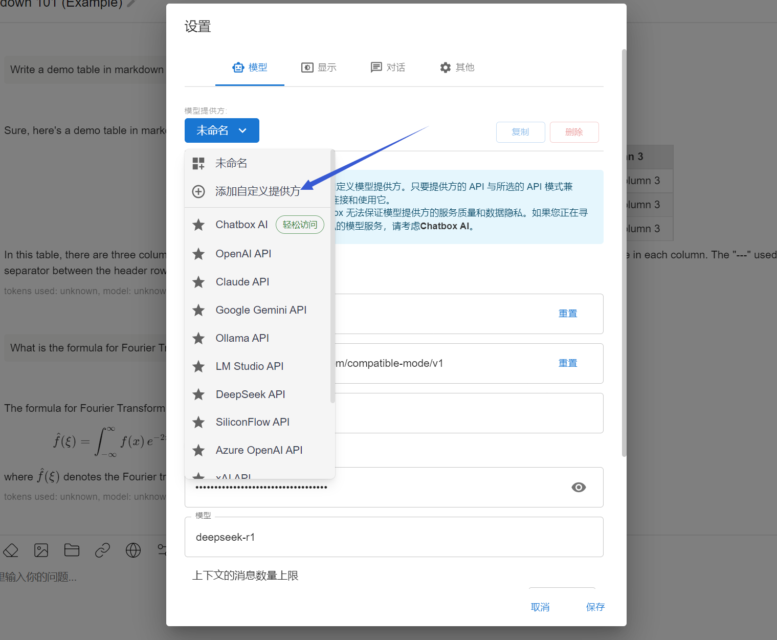
Task: Toggle API key visibility eye icon
Action: pyautogui.click(x=579, y=487)
